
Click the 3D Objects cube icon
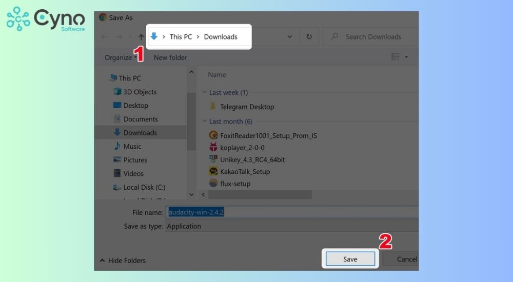[117, 91]
